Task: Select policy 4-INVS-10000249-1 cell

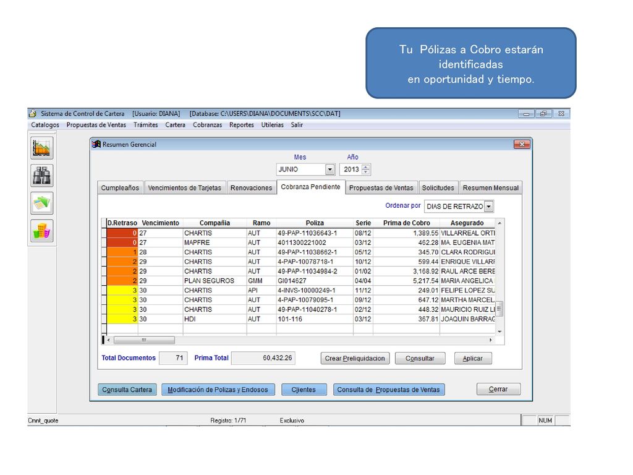Action: pyautogui.click(x=315, y=291)
